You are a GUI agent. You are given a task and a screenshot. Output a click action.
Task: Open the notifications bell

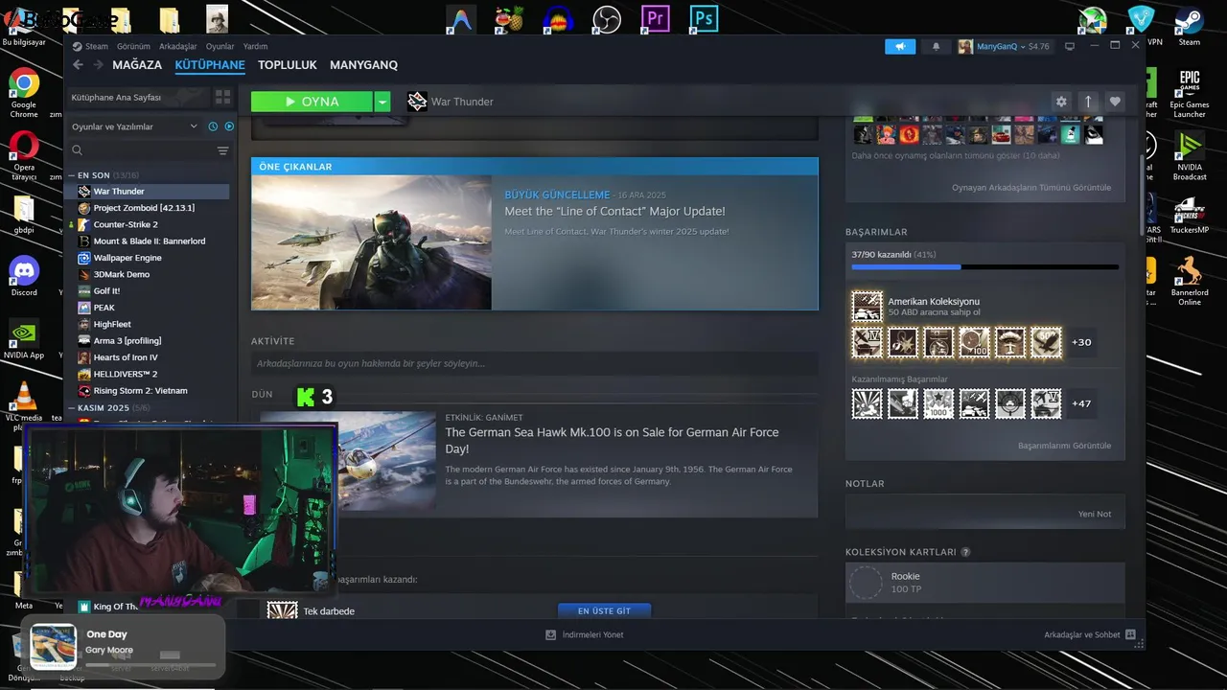pyautogui.click(x=937, y=46)
